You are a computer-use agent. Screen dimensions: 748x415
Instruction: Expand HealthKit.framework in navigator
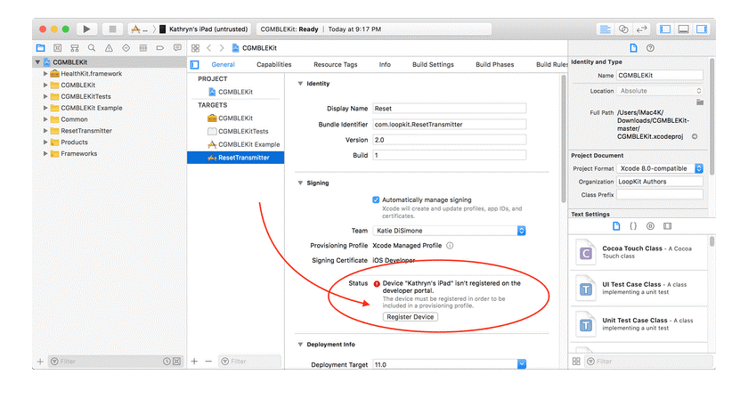45,73
